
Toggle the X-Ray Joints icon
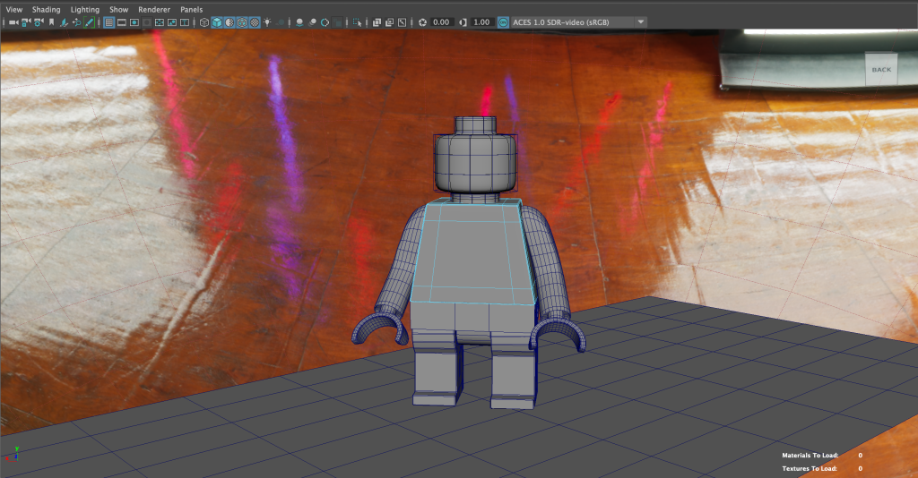(x=403, y=22)
